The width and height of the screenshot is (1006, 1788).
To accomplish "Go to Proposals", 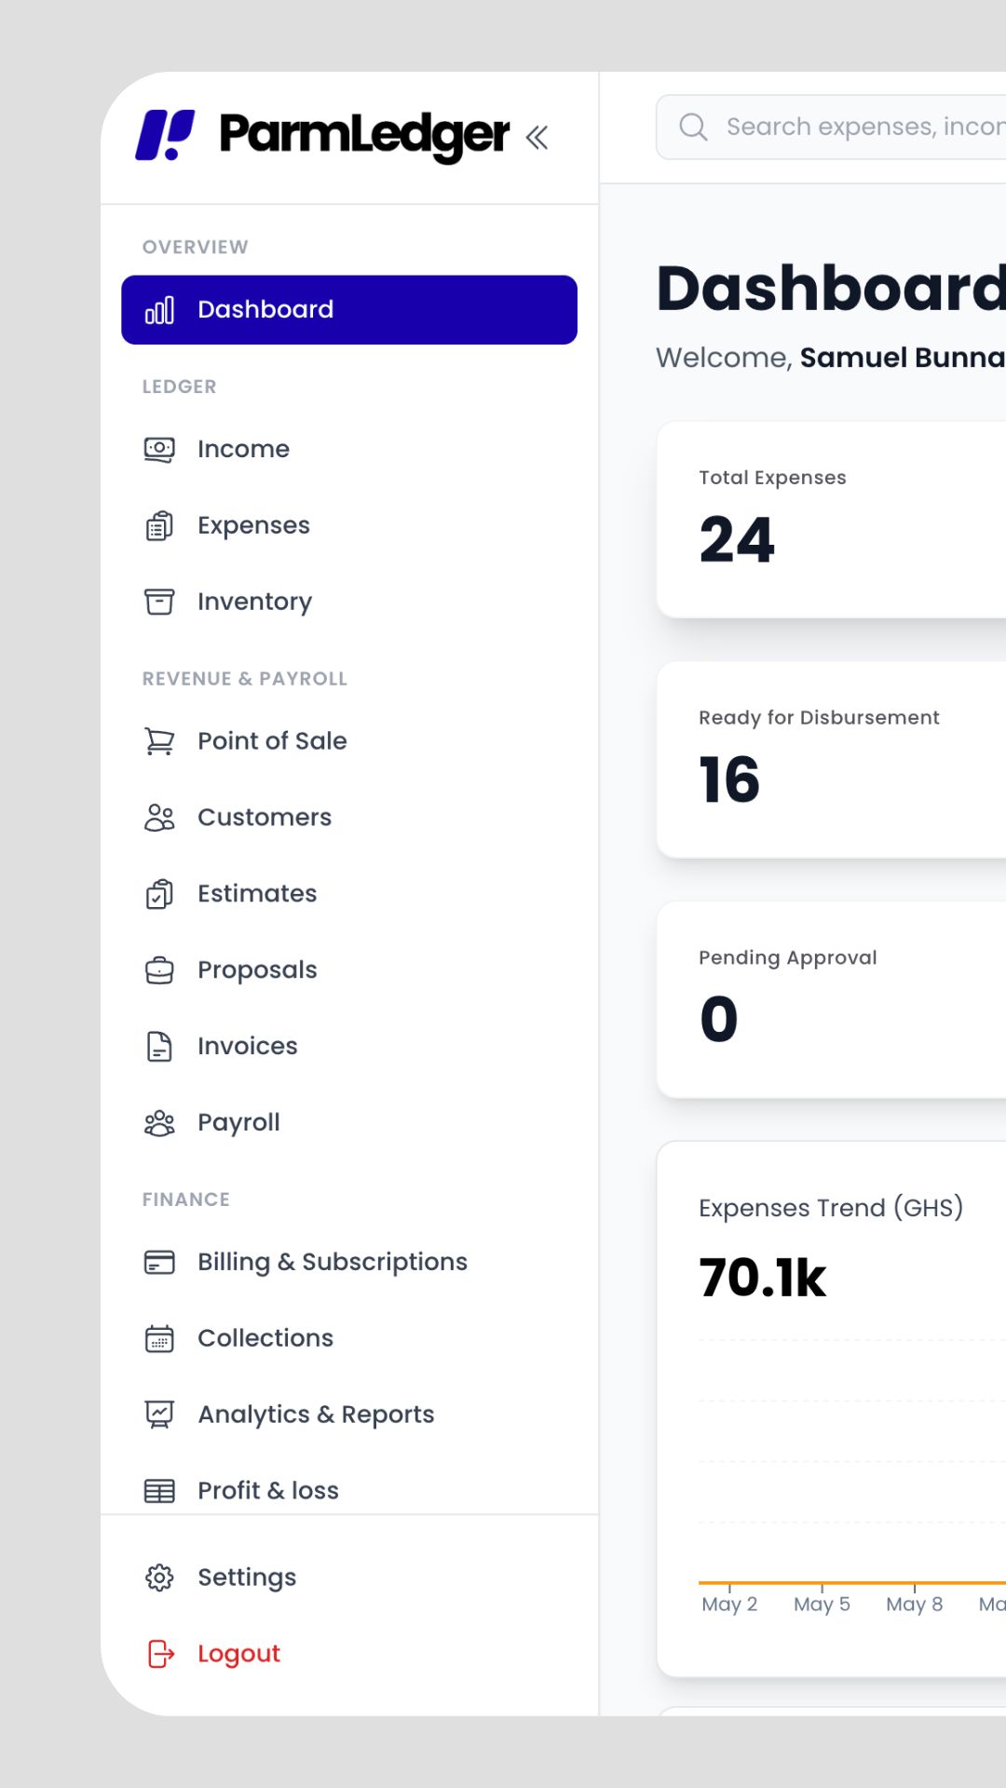I will click(x=349, y=970).
